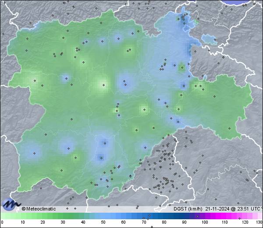Click the 70 value on the scale
The width and height of the screenshot is (263, 228).
tap(144, 222)
